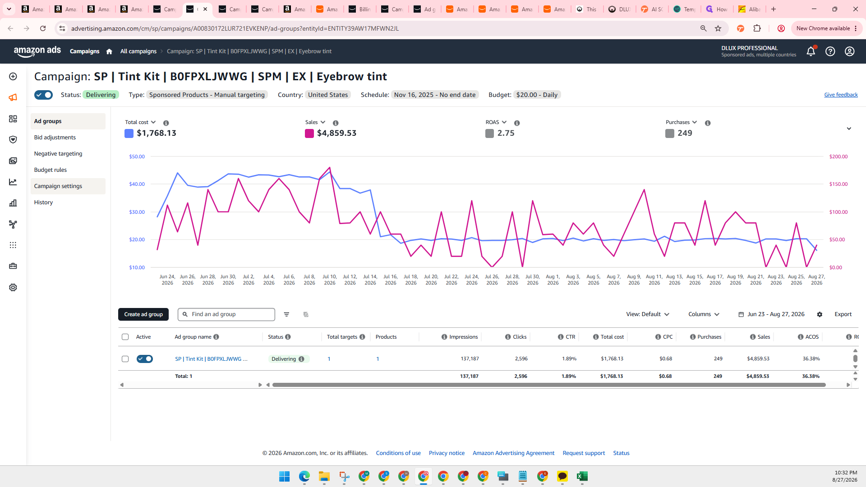
Task: Collapse the chart with the chevron arrow
Action: point(849,129)
